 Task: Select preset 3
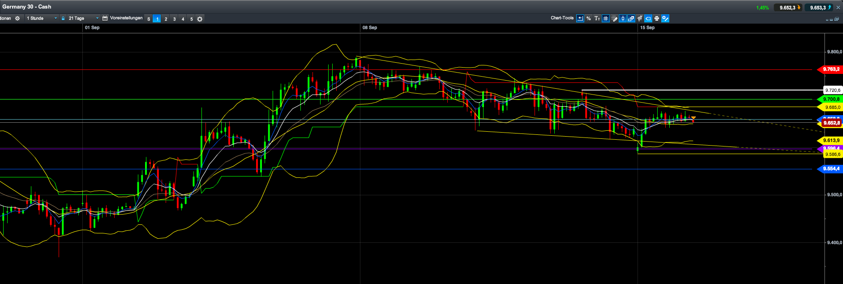(174, 19)
